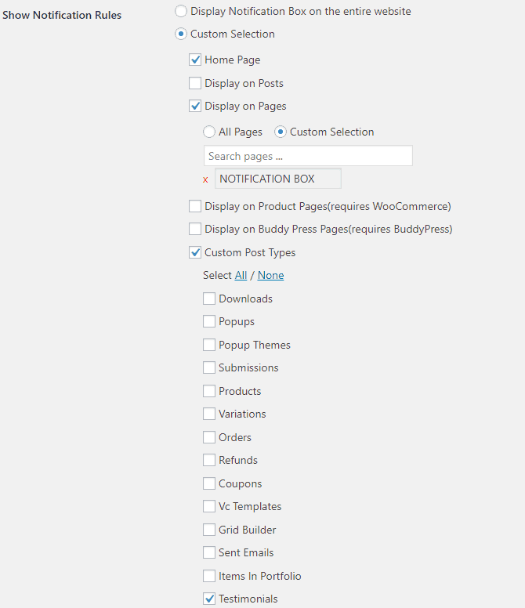Enable Display on Product Pages checkbox
The height and width of the screenshot is (608, 525).
(x=195, y=206)
